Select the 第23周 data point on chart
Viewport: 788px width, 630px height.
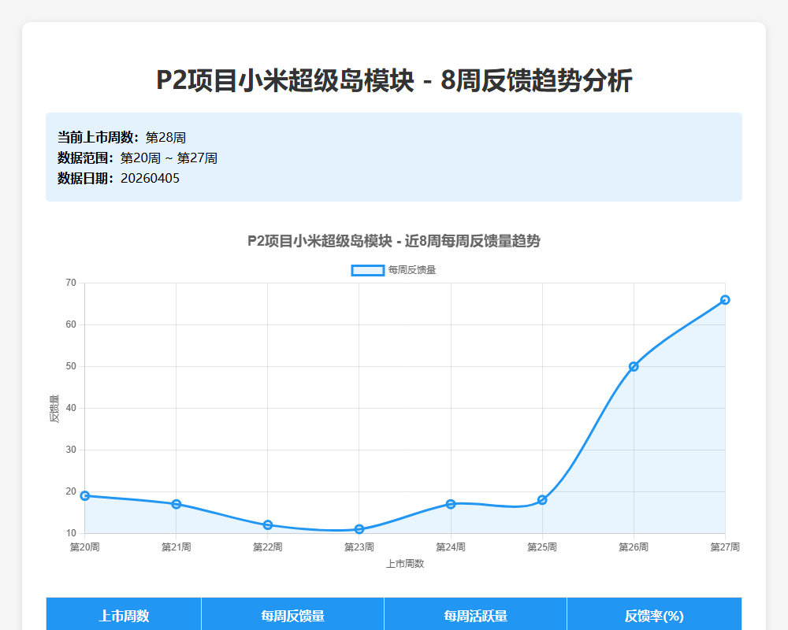(x=359, y=529)
